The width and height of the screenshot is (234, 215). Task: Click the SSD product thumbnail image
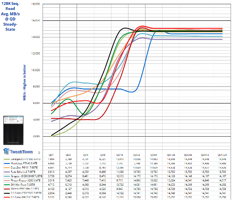14,130
